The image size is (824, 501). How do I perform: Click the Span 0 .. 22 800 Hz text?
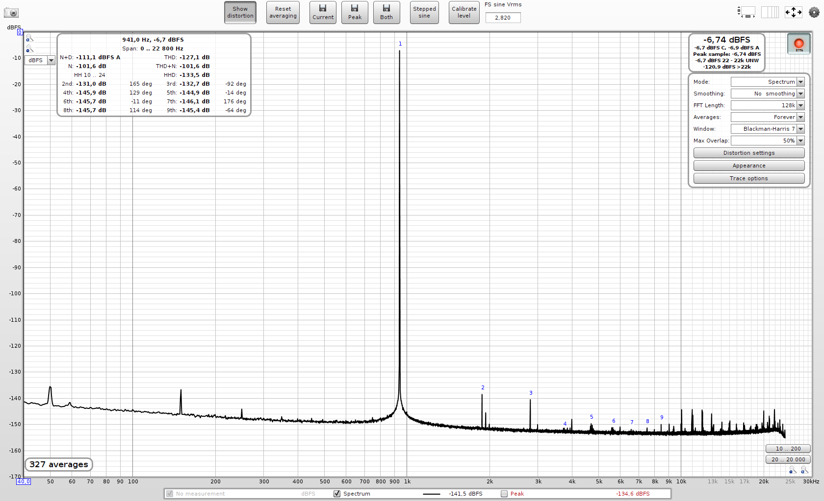(x=153, y=48)
